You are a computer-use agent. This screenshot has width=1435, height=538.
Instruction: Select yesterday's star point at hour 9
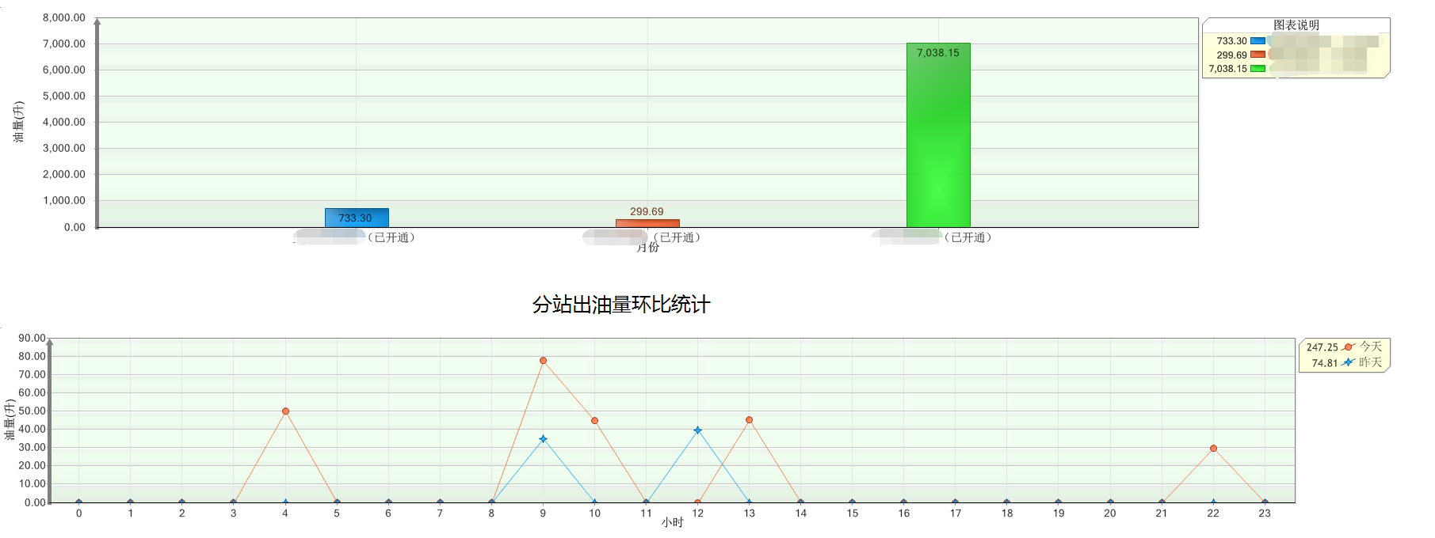[543, 439]
